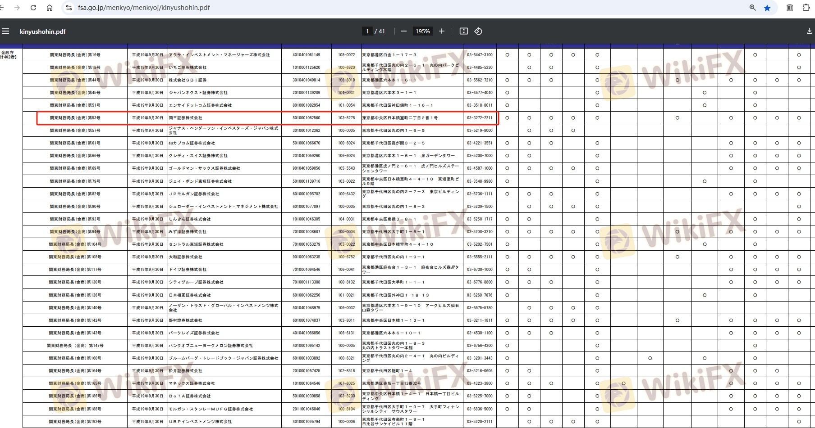Reload the current page
The width and height of the screenshot is (815, 428).
coord(33,8)
